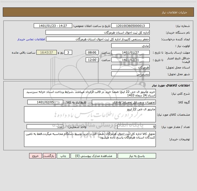The height and width of the screenshot is (191, 197).
Task: Open مشاهده مدارک پیوستی (0) button
Action: tap(94, 156)
